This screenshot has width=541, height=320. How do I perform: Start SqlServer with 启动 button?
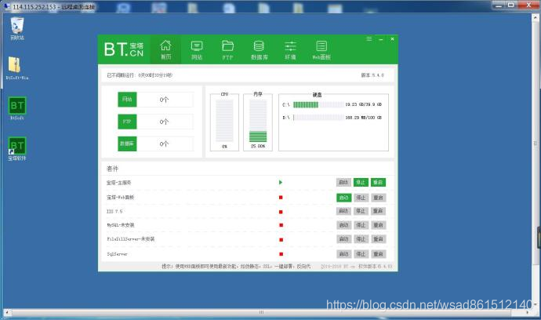click(x=343, y=254)
